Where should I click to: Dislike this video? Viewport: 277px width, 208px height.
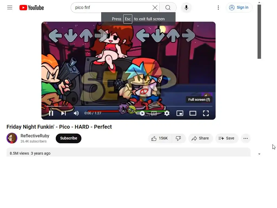pos(179,138)
